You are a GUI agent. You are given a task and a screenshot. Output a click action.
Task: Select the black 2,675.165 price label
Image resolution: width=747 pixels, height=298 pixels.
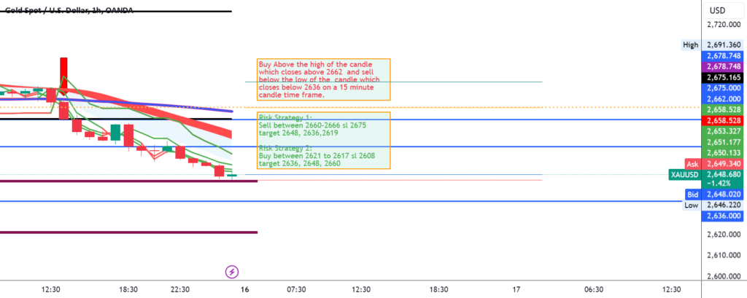tap(720, 77)
